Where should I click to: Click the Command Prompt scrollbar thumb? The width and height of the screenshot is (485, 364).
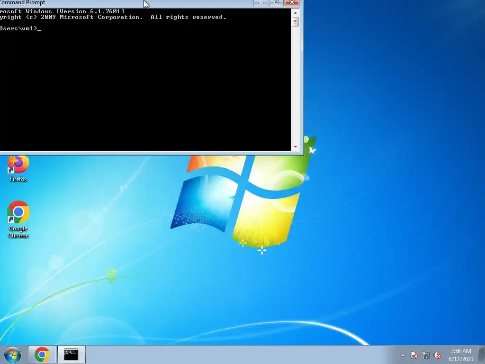[x=296, y=22]
